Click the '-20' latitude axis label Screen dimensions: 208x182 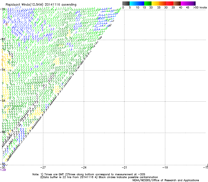(3, 9)
